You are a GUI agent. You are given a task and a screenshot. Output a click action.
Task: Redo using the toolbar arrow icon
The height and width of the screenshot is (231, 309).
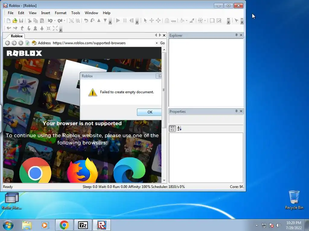[x=60, y=21]
